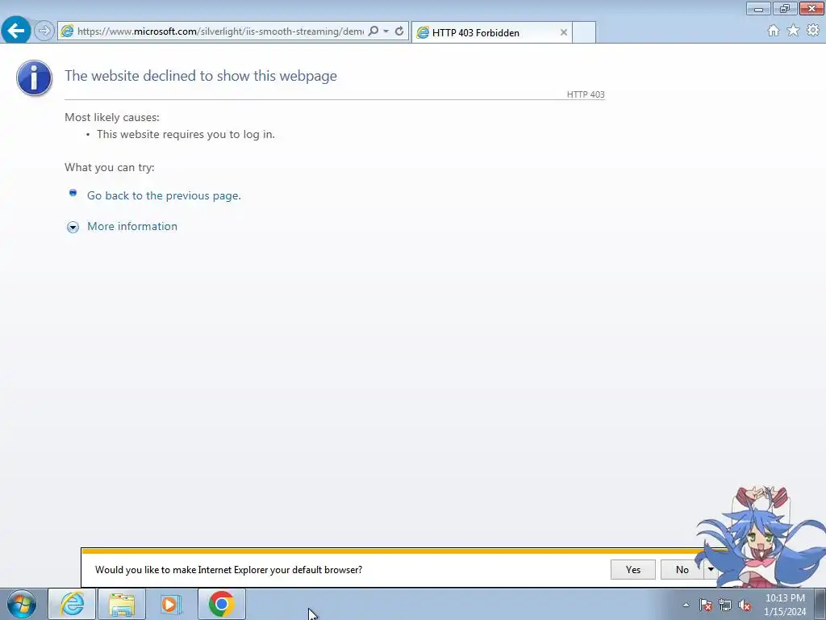The width and height of the screenshot is (826, 620).
Task: Click the network status tray icon
Action: coord(725,605)
